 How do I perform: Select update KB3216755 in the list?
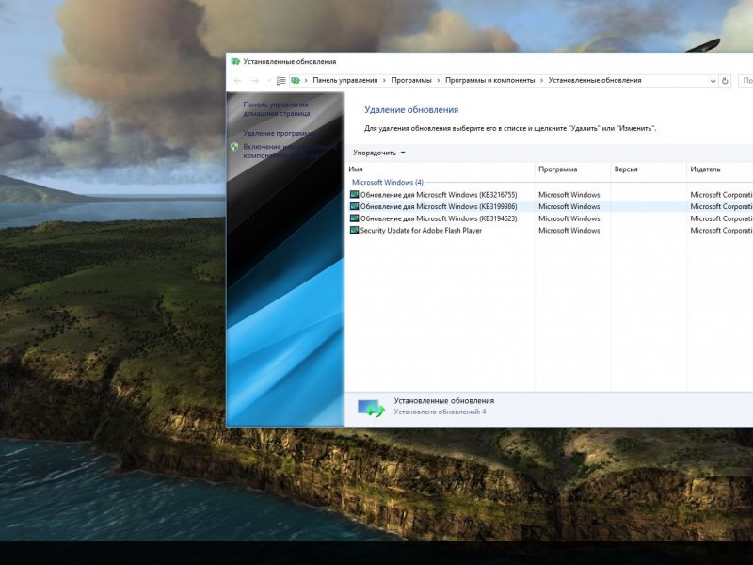point(439,195)
